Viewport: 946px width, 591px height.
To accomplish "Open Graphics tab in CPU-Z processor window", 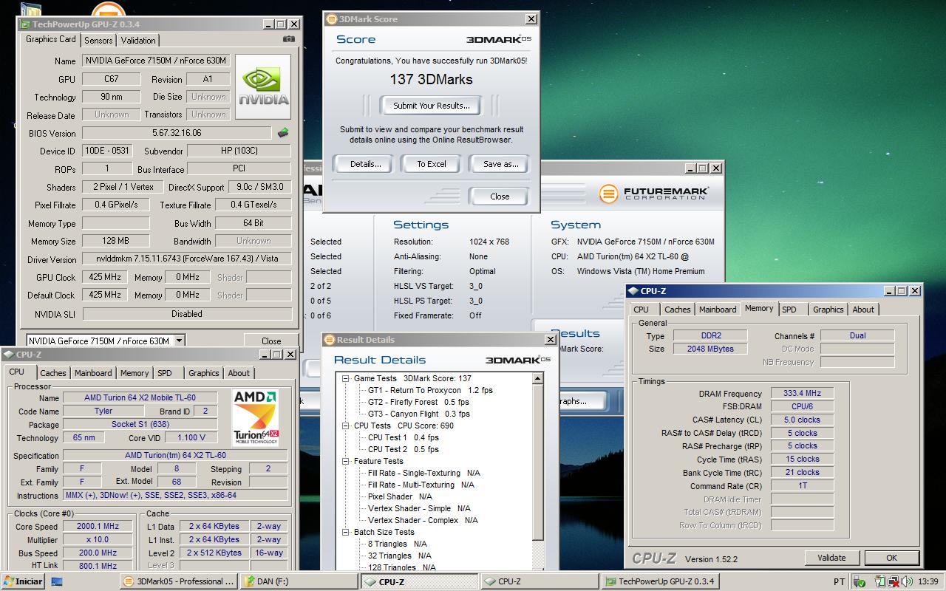I will [203, 373].
